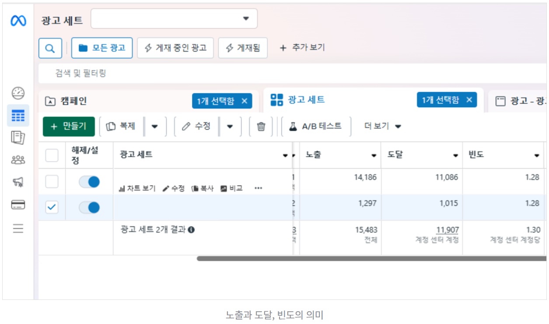Click the 복사 link in first row

pyautogui.click(x=203, y=188)
